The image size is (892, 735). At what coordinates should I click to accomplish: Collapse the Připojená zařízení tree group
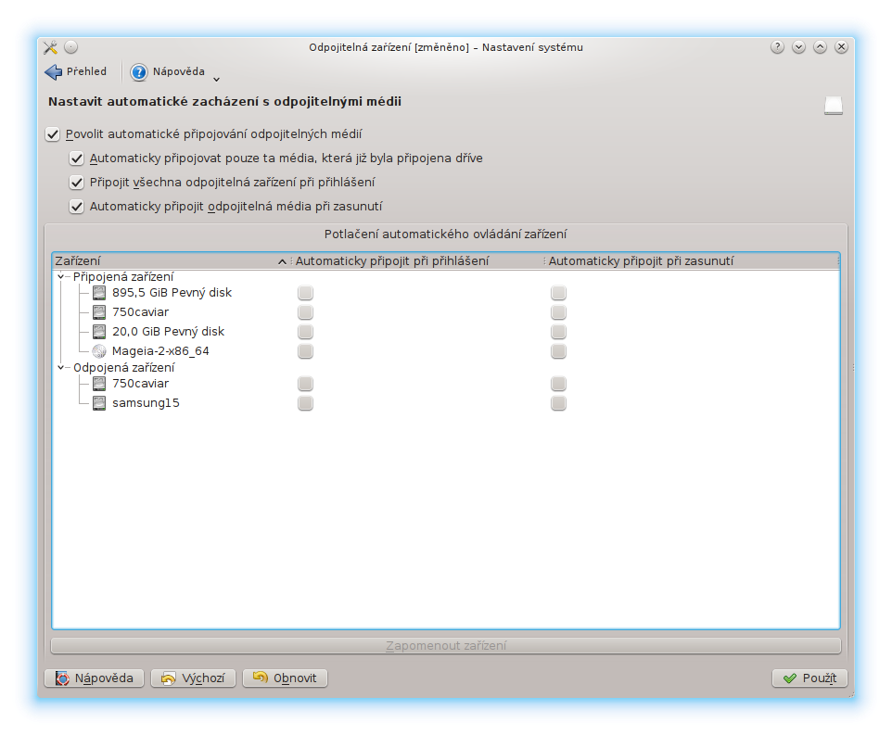[x=60, y=277]
